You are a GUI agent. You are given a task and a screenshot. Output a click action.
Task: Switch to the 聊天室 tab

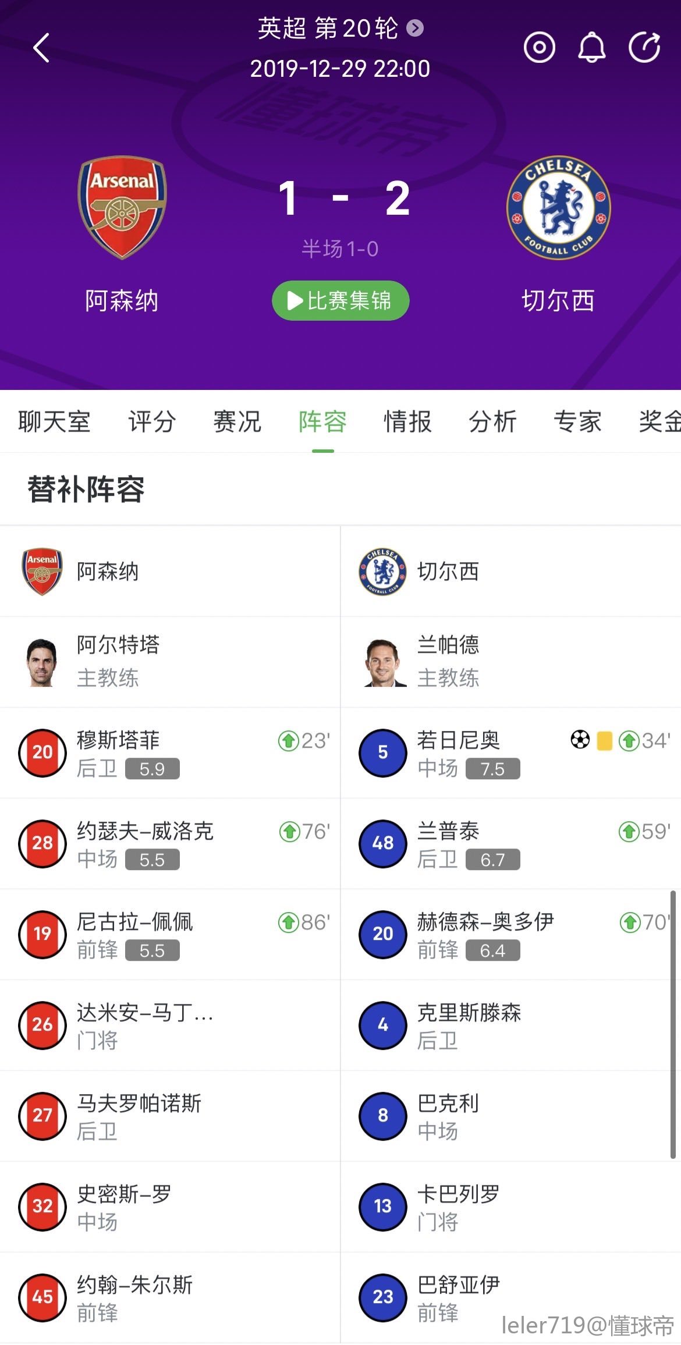coord(54,422)
